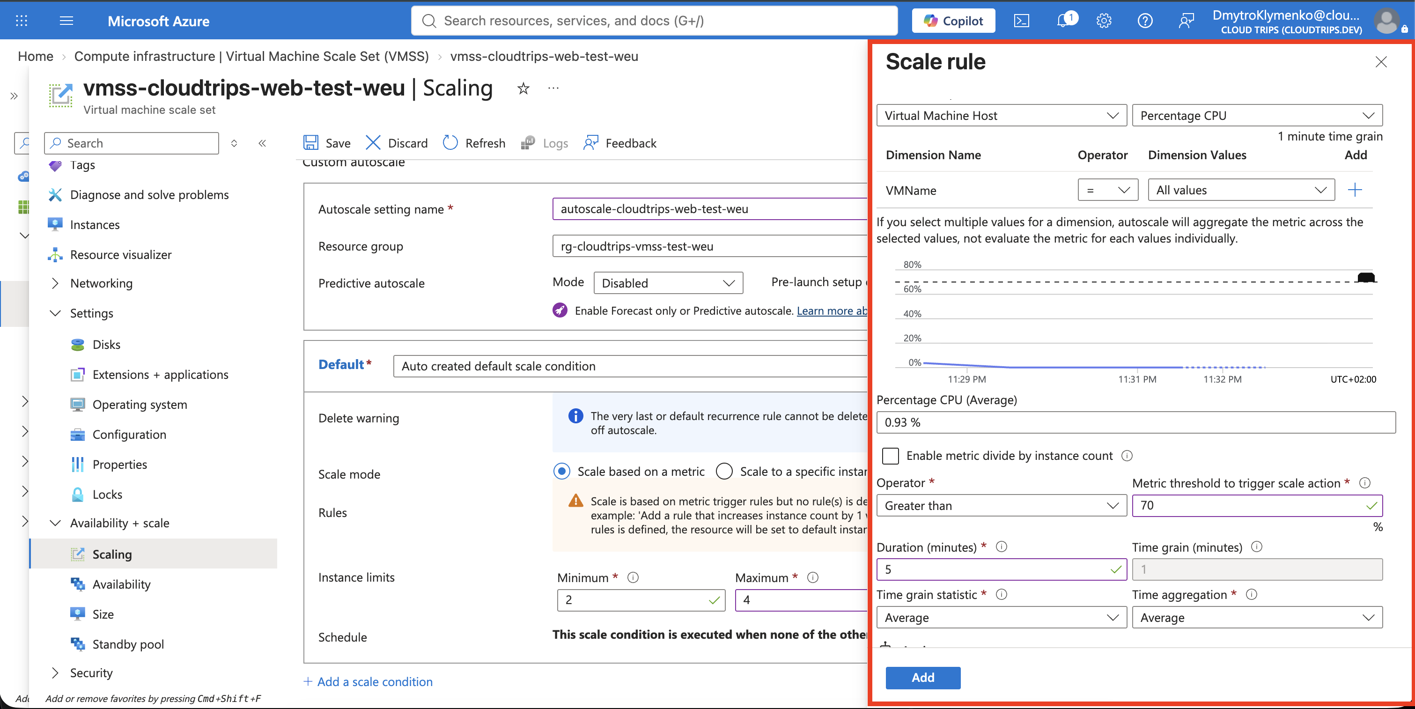Click the account avatar picture
1415x709 pixels.
[x=1386, y=21]
